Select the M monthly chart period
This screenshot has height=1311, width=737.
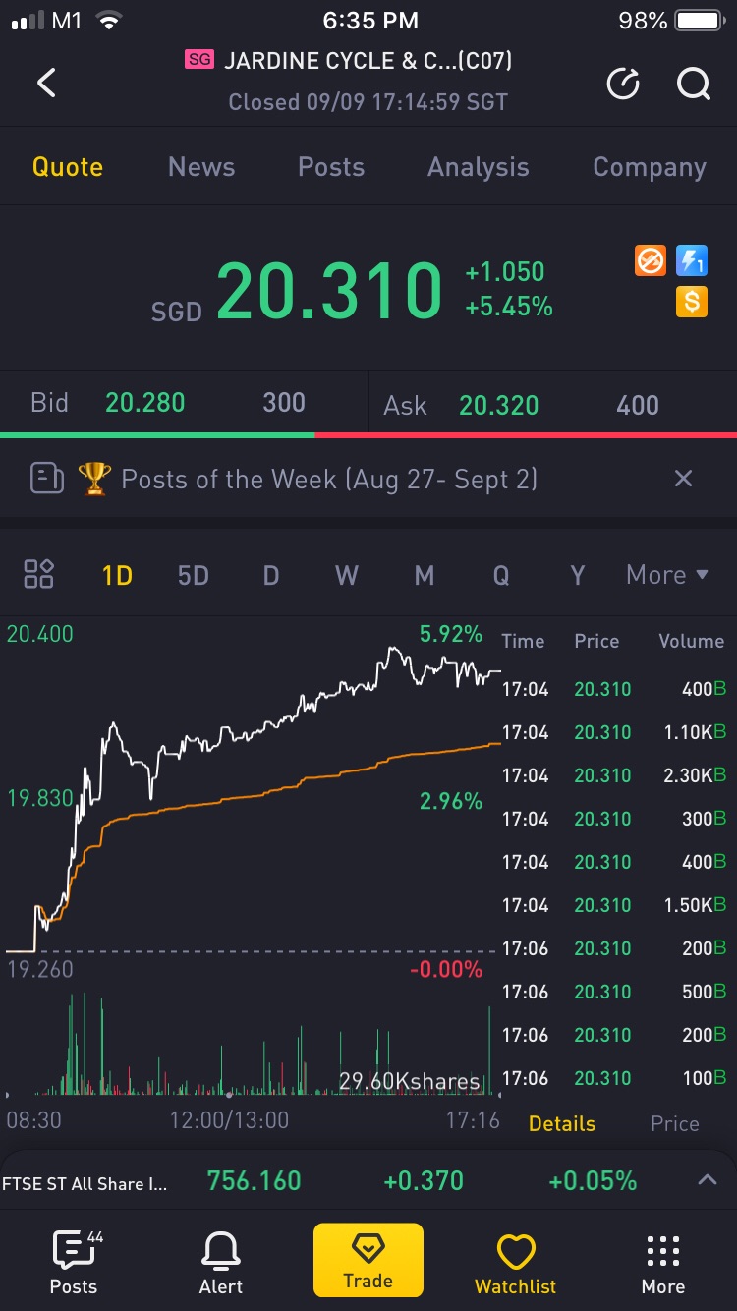click(425, 575)
